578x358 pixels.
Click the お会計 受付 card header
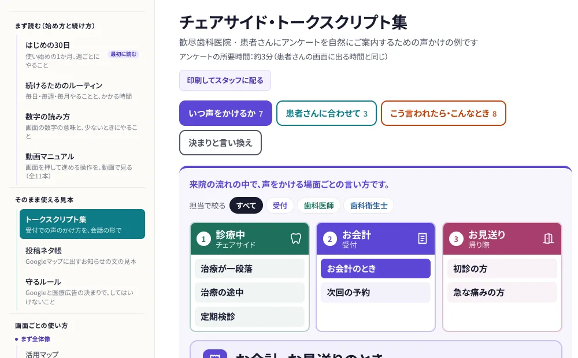pos(376,238)
